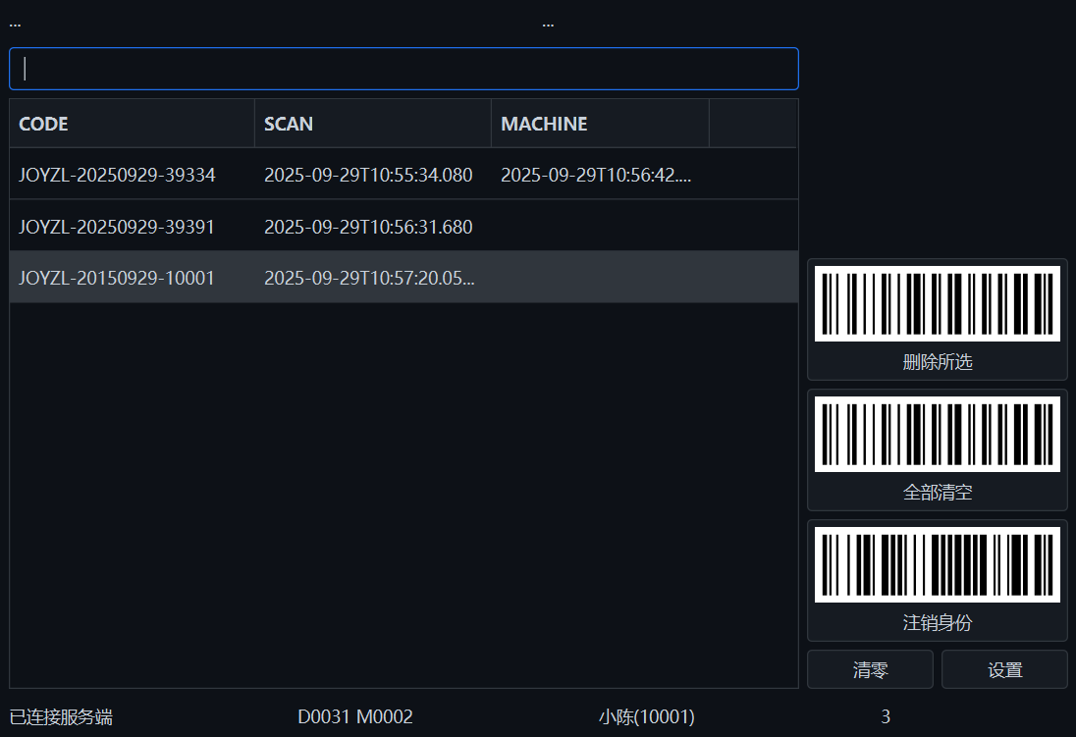
Task: Select code JOYZL-20250929-39391
Action: tap(117, 227)
